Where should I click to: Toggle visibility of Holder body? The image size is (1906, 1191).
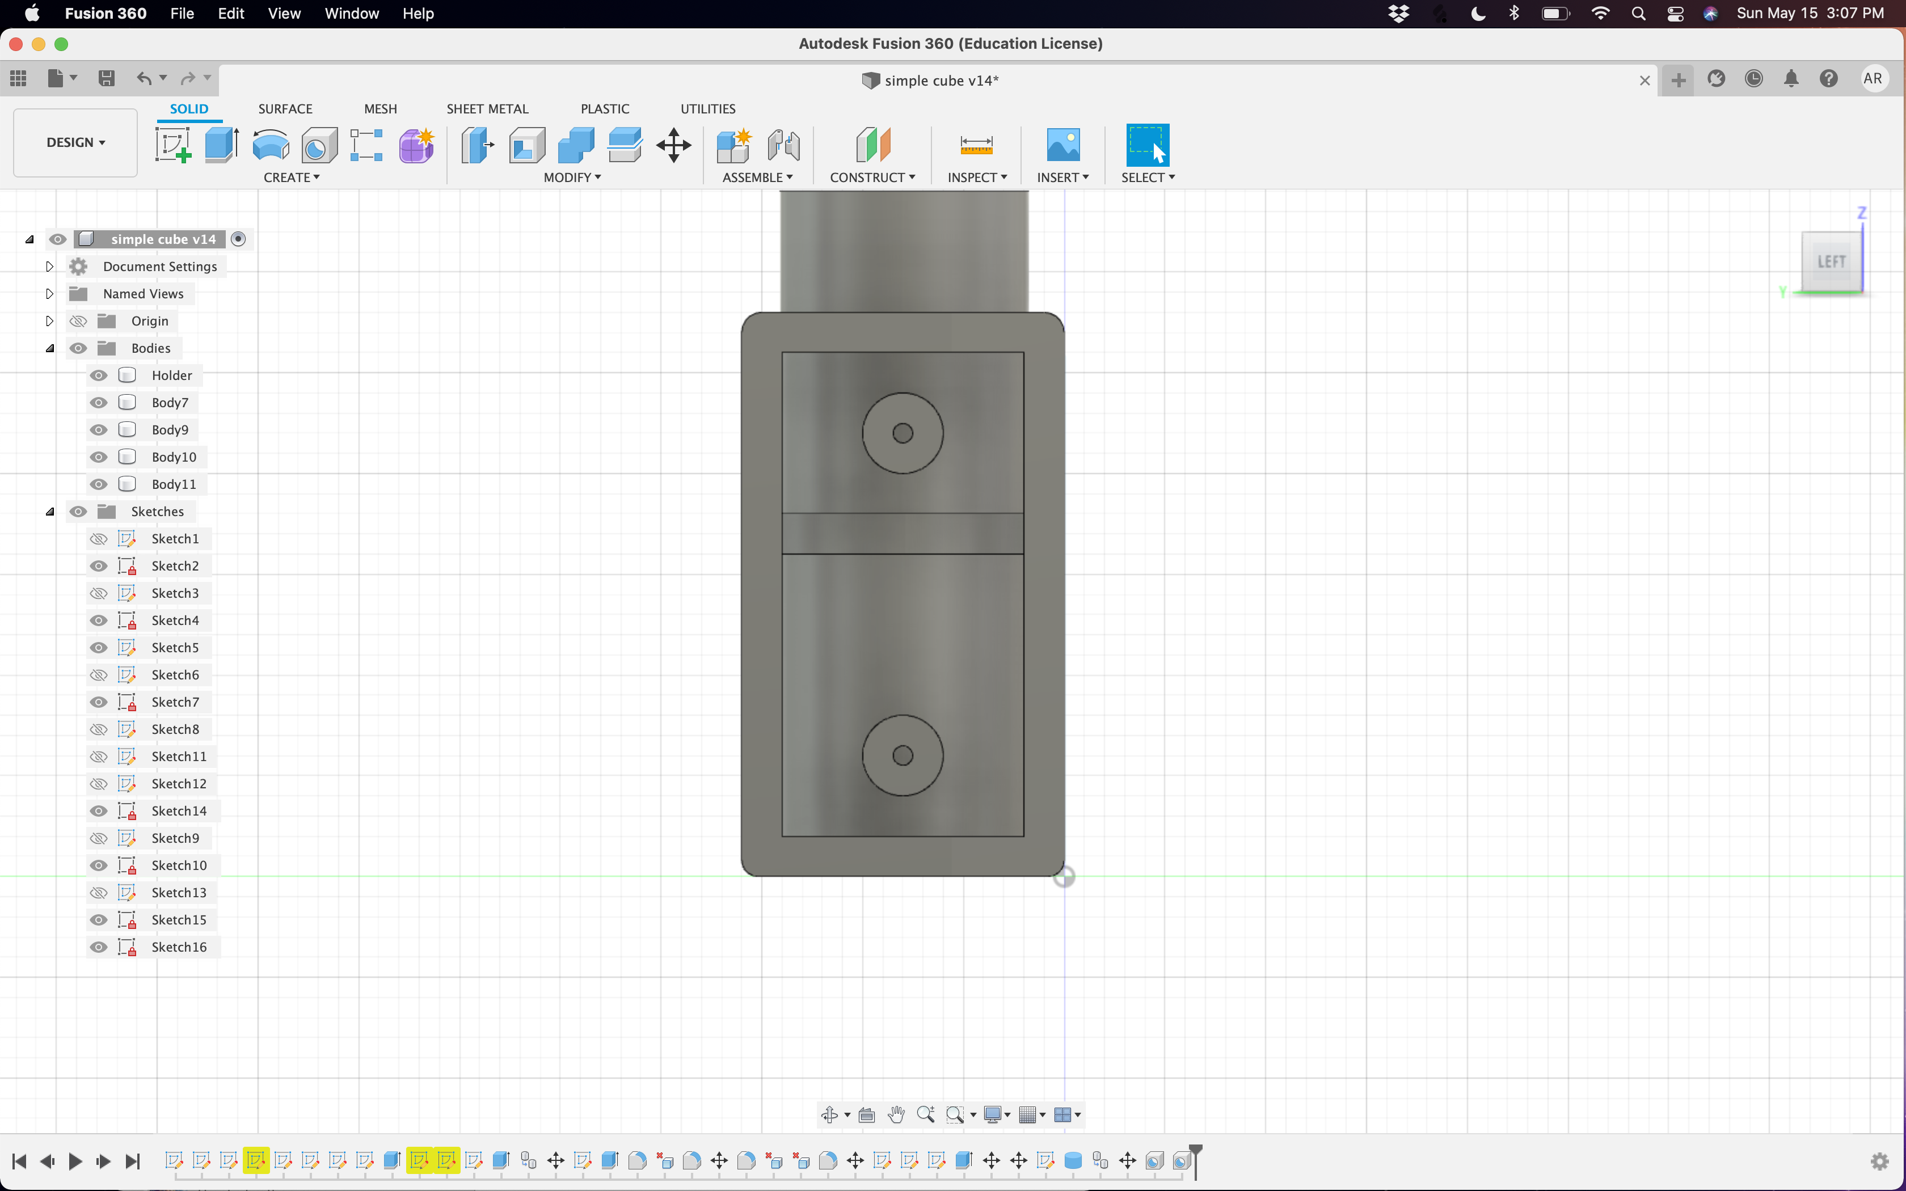[99, 375]
